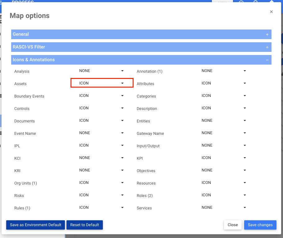Open the notifications bell icon
283x238 pixels.
point(272,2)
